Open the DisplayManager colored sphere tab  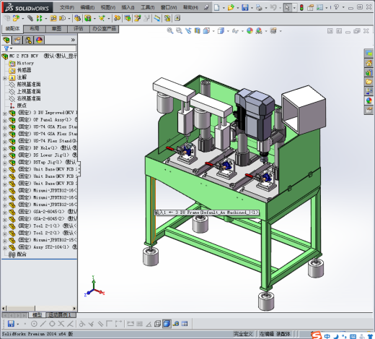[39, 40]
